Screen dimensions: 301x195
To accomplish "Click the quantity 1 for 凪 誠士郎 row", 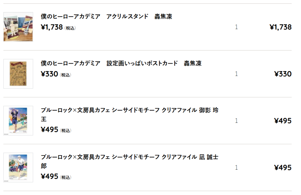I will point(237,168).
